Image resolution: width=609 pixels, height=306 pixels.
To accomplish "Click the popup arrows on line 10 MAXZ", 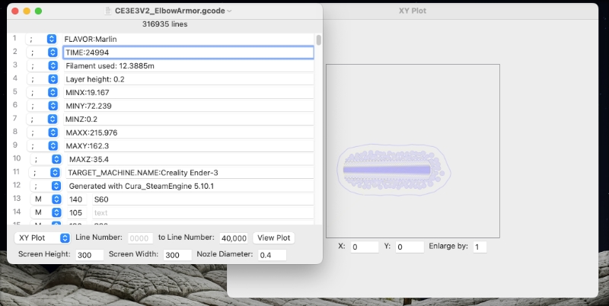I will pos(56,159).
